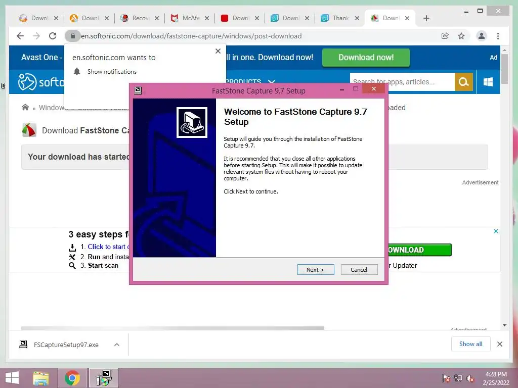Open a new Chrome tab
The image size is (518, 388).
point(426,18)
